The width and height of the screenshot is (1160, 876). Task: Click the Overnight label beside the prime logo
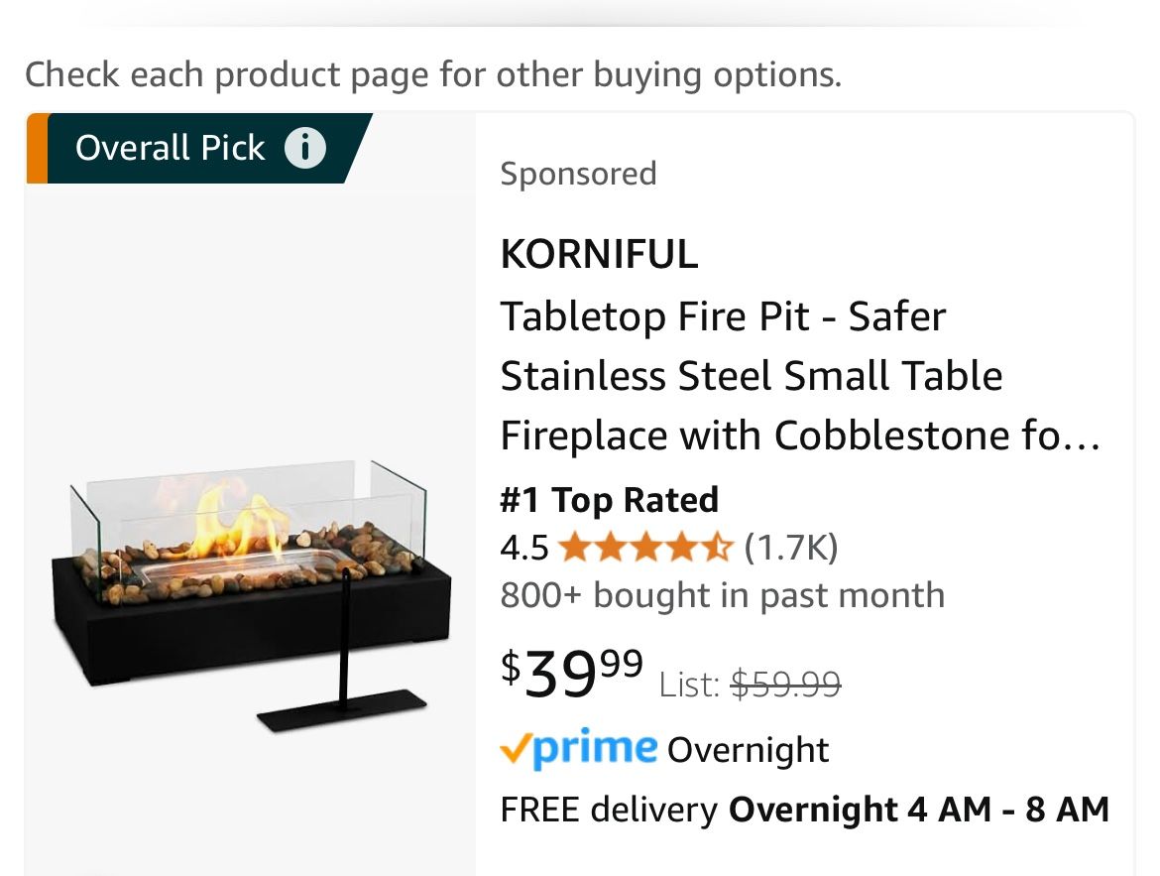[x=748, y=750]
